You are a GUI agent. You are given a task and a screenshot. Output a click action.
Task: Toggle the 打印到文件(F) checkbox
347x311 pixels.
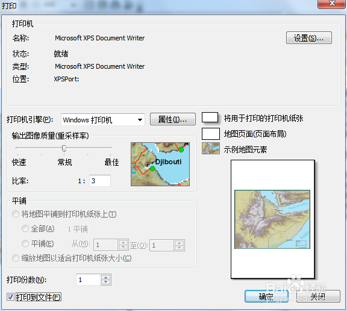(10, 297)
